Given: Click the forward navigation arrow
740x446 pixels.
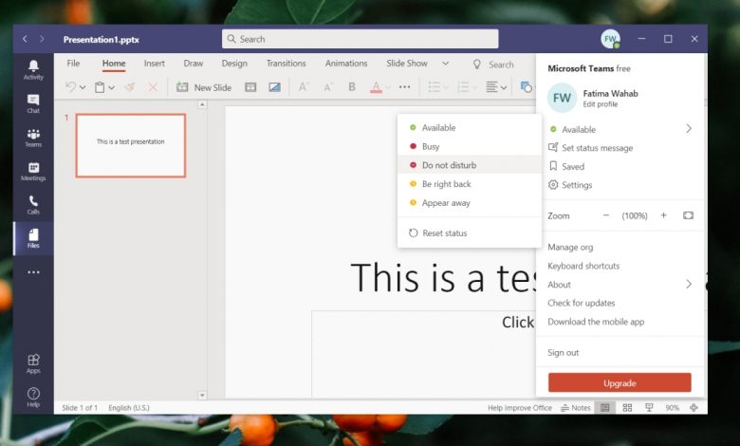Looking at the screenshot, I should point(42,39).
